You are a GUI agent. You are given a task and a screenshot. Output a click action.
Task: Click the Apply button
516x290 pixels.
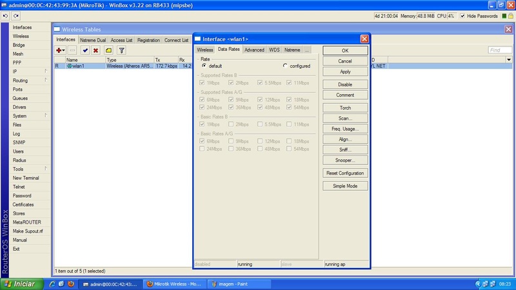[x=345, y=72]
